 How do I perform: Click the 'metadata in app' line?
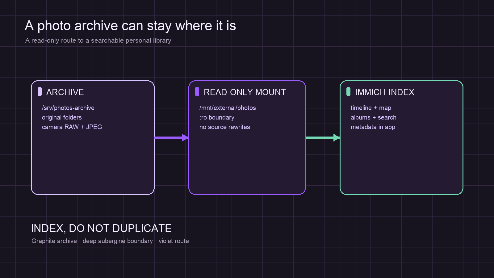coord(373,127)
